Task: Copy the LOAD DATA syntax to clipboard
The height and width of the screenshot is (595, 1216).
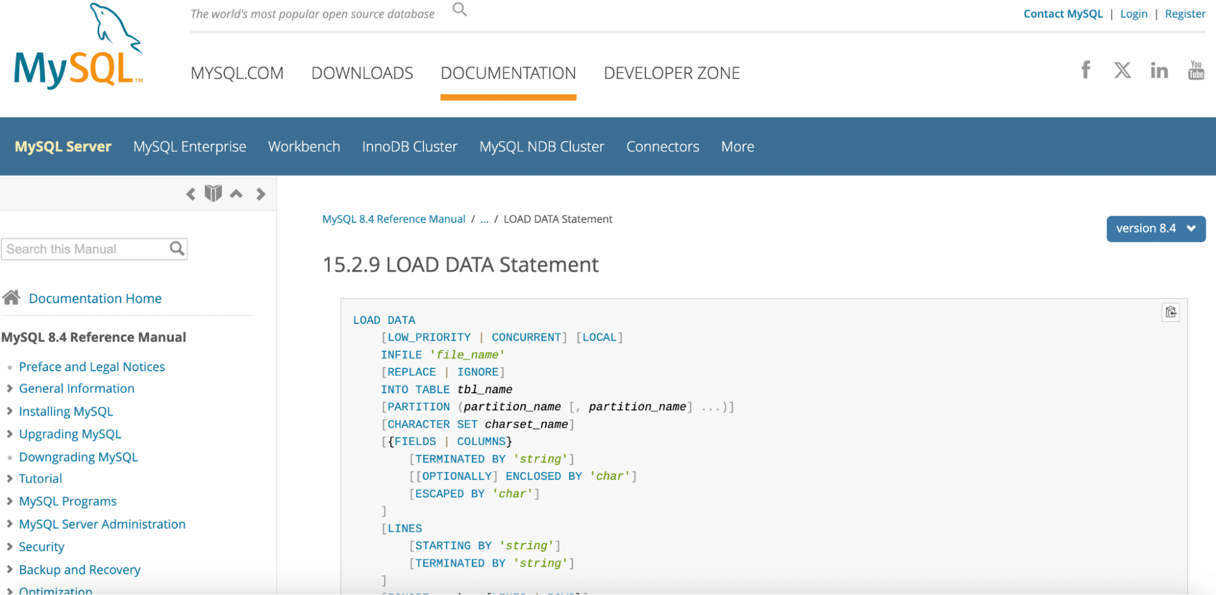Action: [1170, 312]
